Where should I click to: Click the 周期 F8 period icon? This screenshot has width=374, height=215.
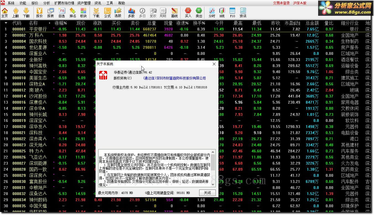(163, 13)
